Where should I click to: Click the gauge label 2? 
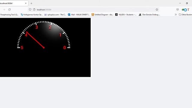pyautogui.click(x=50, y=27)
